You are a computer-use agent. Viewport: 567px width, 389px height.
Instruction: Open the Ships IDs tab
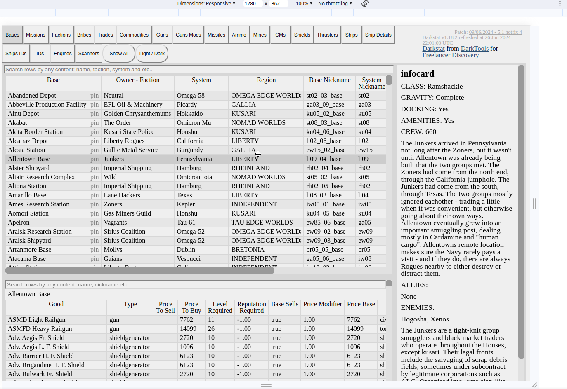16,54
